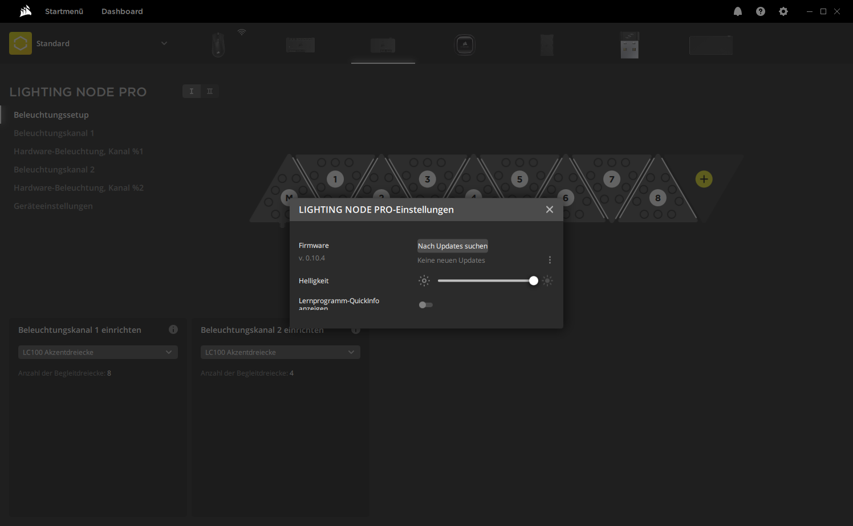Open the notifications bell icon
Viewport: 853px width, 526px height.
[738, 11]
